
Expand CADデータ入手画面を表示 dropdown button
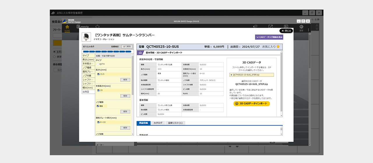269,37
